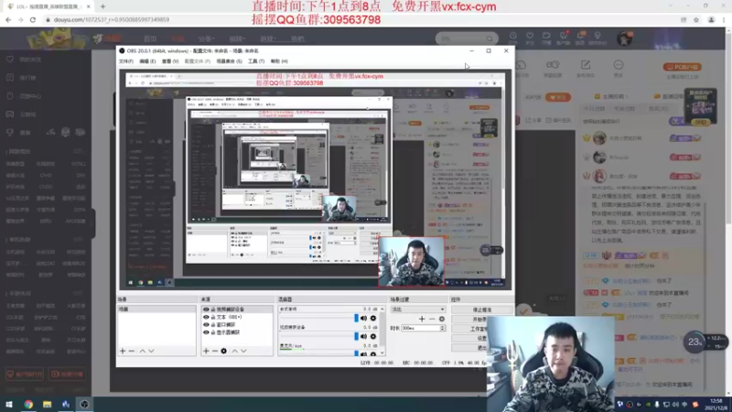Click Douyu search box in browser
This screenshot has height=412, width=732.
(x=467, y=38)
